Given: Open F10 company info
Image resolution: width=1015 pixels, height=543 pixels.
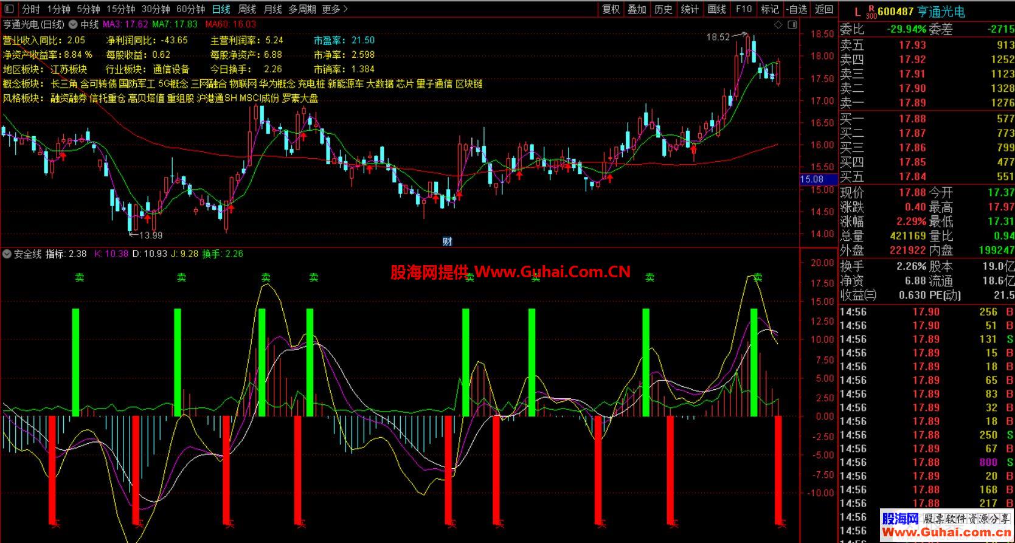Looking at the screenshot, I should [744, 9].
